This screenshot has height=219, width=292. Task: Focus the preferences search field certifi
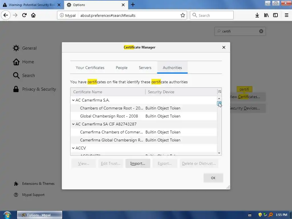coord(240,31)
